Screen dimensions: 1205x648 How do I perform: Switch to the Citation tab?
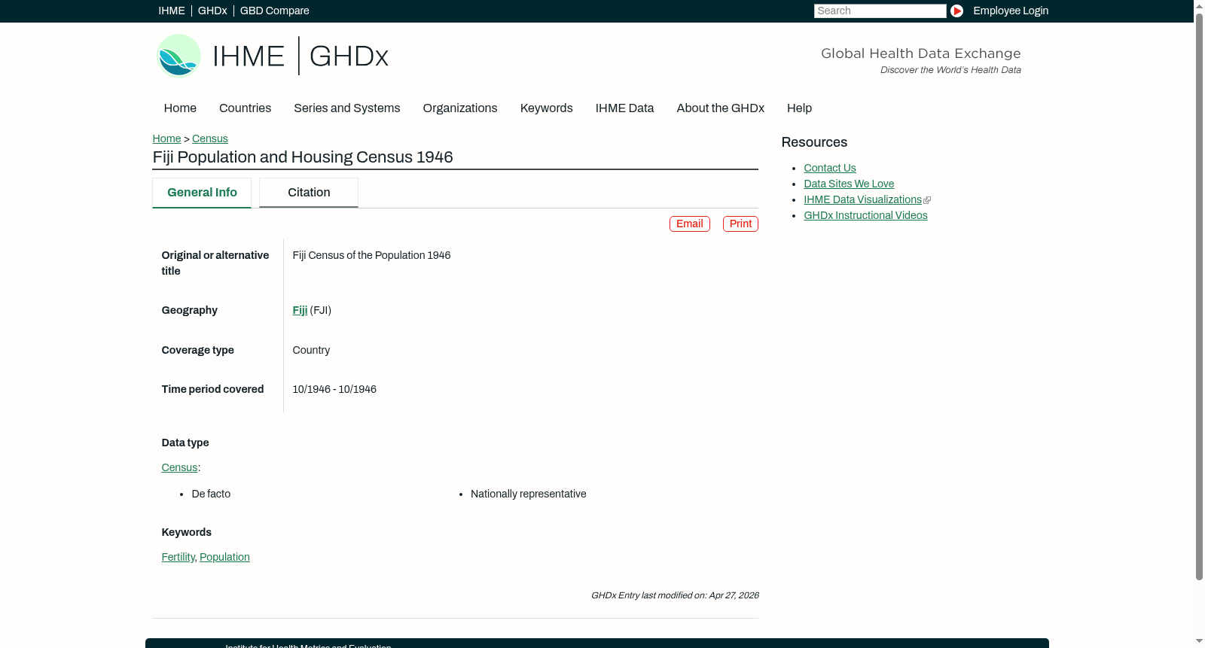(x=309, y=193)
